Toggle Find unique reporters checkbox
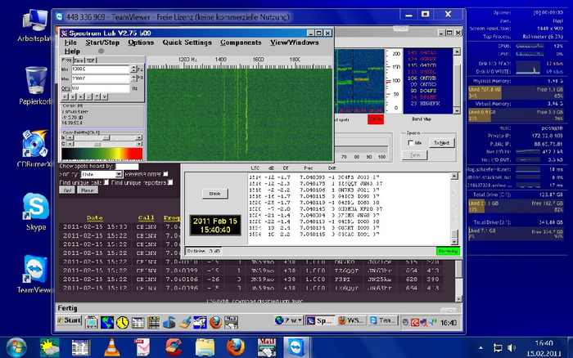The image size is (573, 358). coord(170,182)
